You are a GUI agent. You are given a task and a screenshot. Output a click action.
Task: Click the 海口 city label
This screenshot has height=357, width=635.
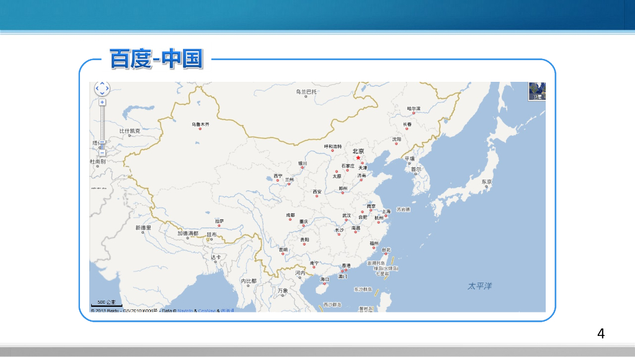[x=325, y=280]
